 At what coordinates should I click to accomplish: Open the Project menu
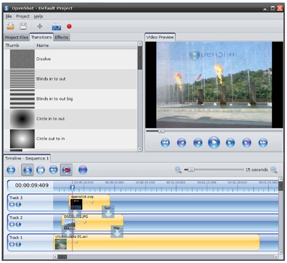pyautogui.click(x=22, y=16)
